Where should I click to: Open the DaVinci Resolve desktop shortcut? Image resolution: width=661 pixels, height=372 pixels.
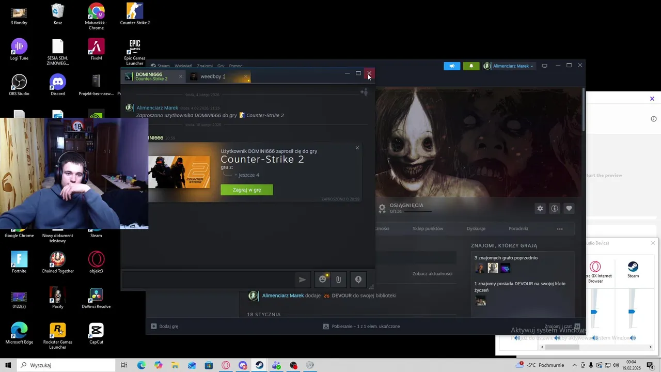[96, 298]
